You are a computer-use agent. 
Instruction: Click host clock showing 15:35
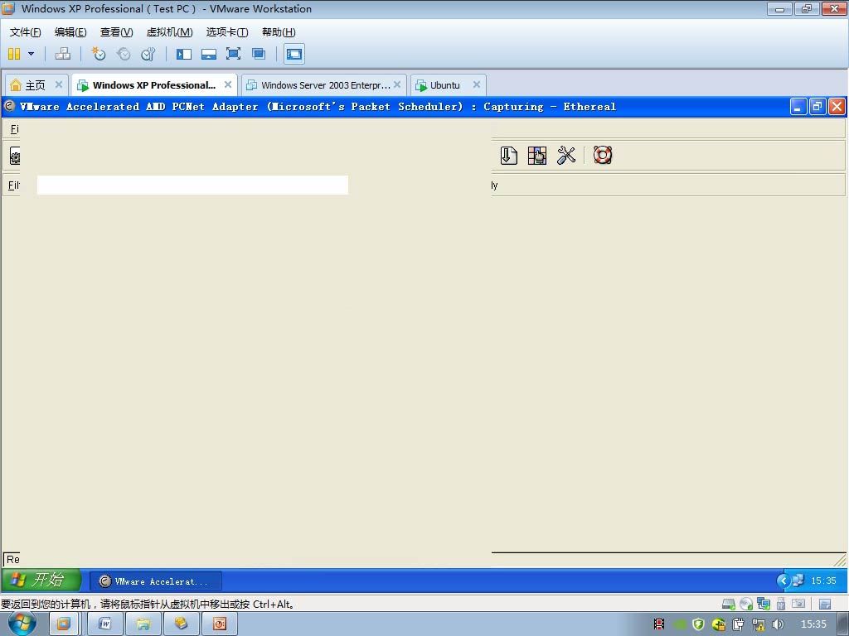tap(813, 624)
